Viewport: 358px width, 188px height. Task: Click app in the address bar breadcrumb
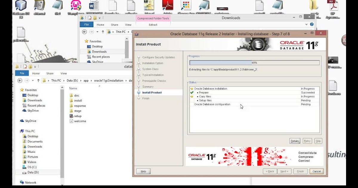point(86,81)
